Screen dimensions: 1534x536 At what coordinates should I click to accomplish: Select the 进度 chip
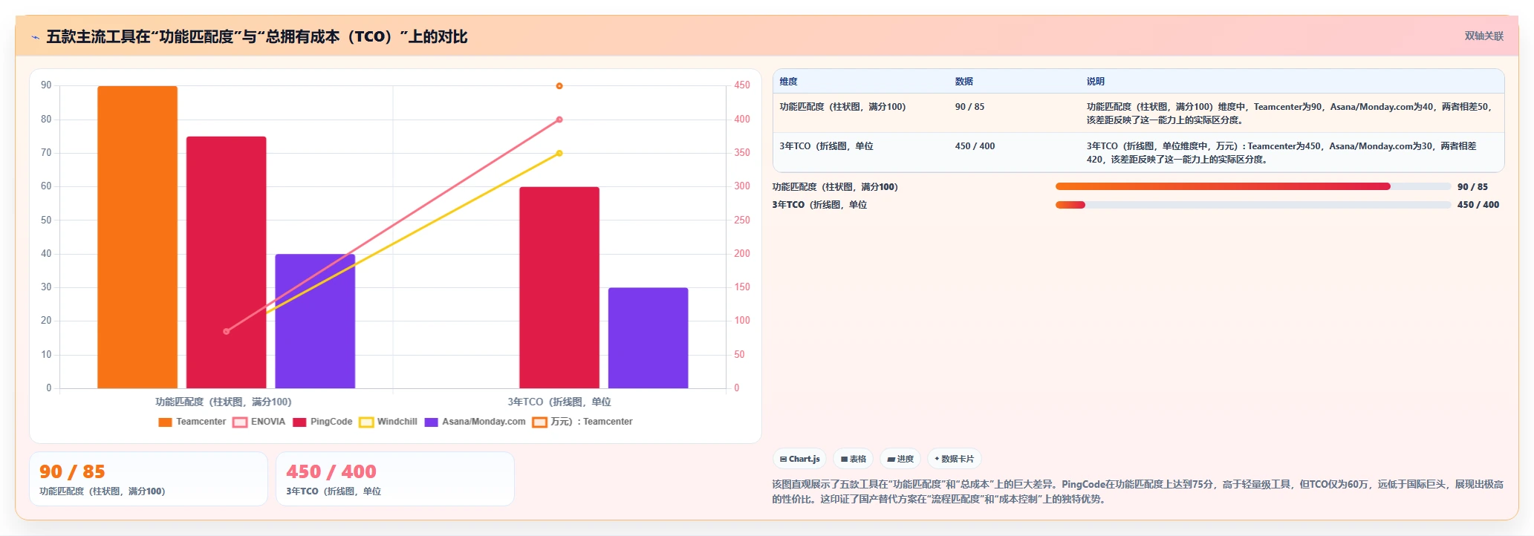pos(900,459)
